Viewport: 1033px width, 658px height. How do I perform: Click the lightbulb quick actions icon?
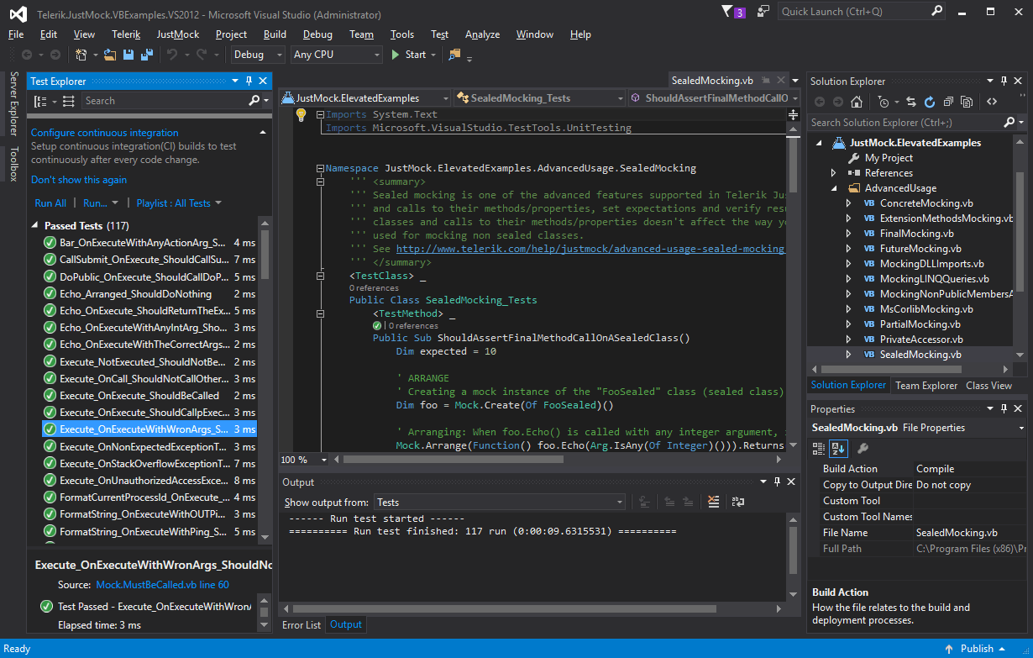pos(301,115)
